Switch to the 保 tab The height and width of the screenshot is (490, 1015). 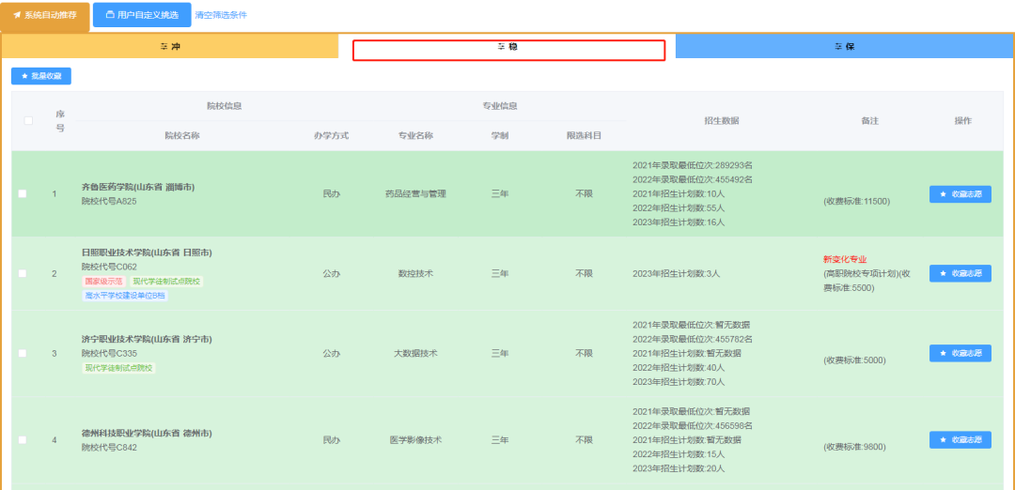844,46
